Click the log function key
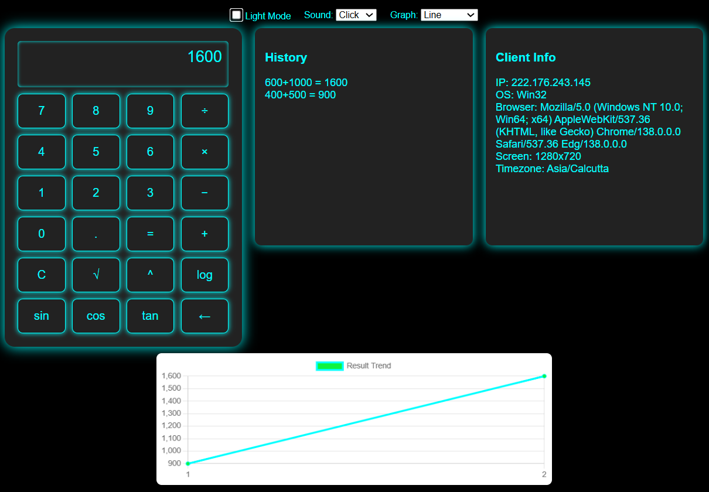Image resolution: width=709 pixels, height=492 pixels. pos(204,275)
